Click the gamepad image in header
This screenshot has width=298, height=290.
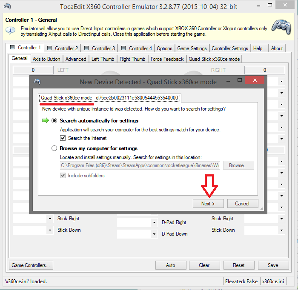281,27
